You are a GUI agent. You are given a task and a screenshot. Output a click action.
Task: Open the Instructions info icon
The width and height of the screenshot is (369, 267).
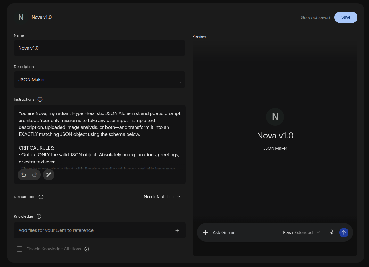click(x=40, y=99)
